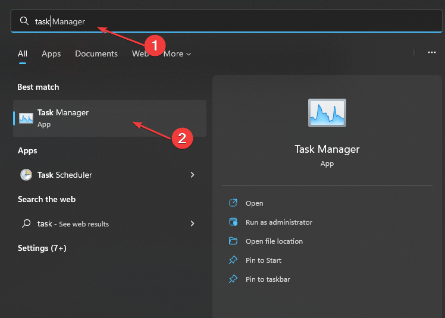Switch to the Documents filter tab
Image resolution: width=445 pixels, height=318 pixels.
tap(96, 53)
